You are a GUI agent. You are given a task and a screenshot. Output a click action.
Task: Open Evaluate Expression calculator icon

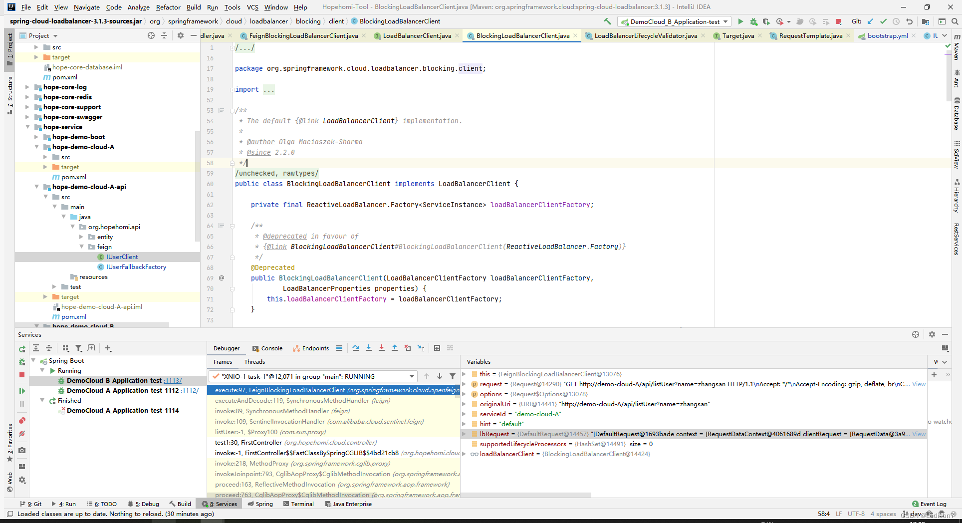[x=437, y=348]
